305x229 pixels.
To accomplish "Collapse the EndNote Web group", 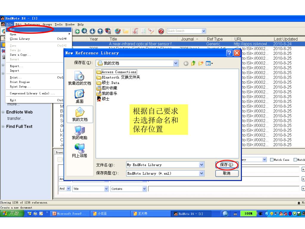I will [x=3, y=112].
